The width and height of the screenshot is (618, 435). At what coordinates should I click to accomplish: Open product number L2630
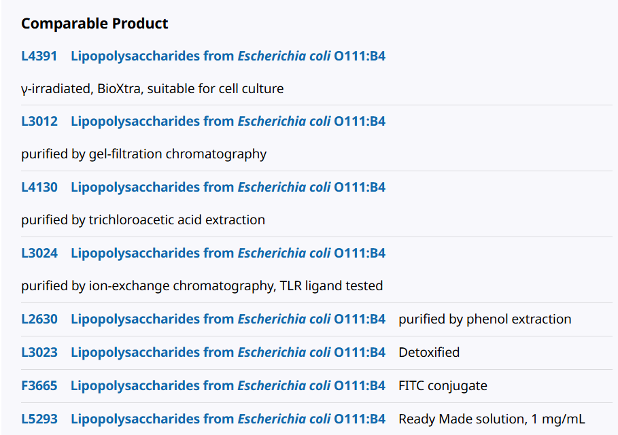(x=39, y=319)
